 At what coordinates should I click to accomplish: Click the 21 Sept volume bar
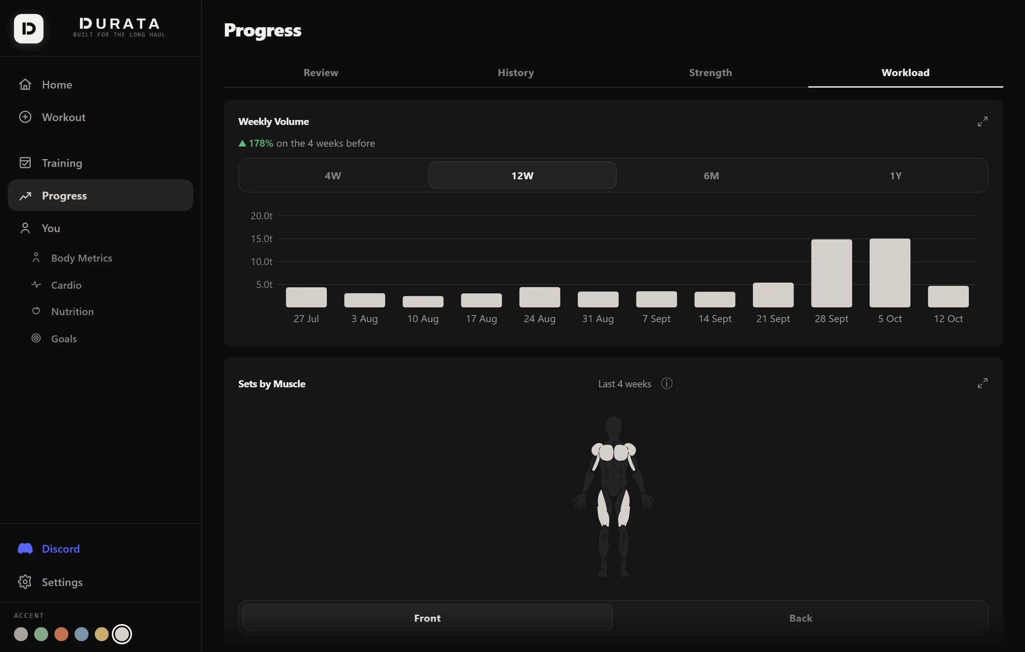point(773,295)
